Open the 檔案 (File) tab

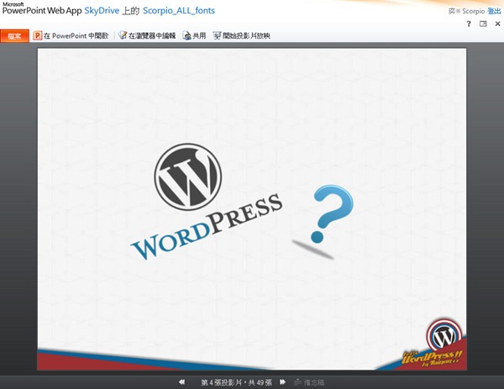(14, 35)
